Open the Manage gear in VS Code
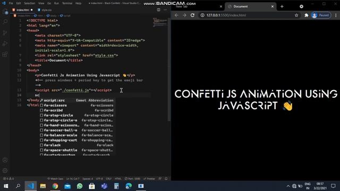This screenshot has height=191, width=340. coord(5,171)
